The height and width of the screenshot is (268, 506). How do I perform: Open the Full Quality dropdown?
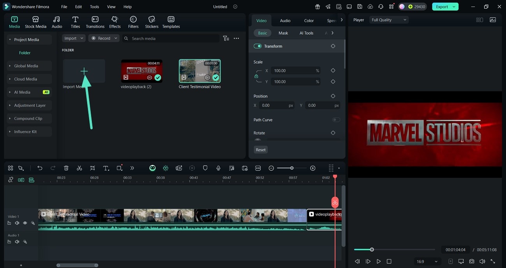[x=389, y=20]
